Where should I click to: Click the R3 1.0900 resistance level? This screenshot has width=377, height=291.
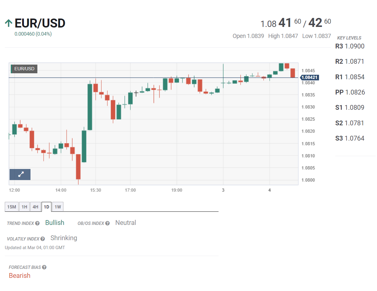coord(350,46)
